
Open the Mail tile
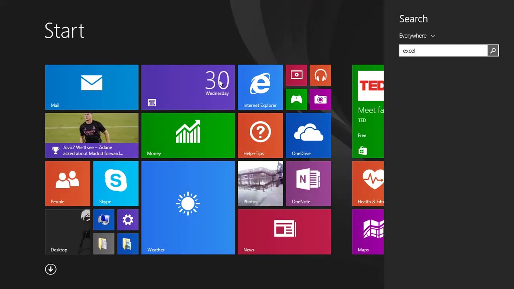click(x=92, y=87)
